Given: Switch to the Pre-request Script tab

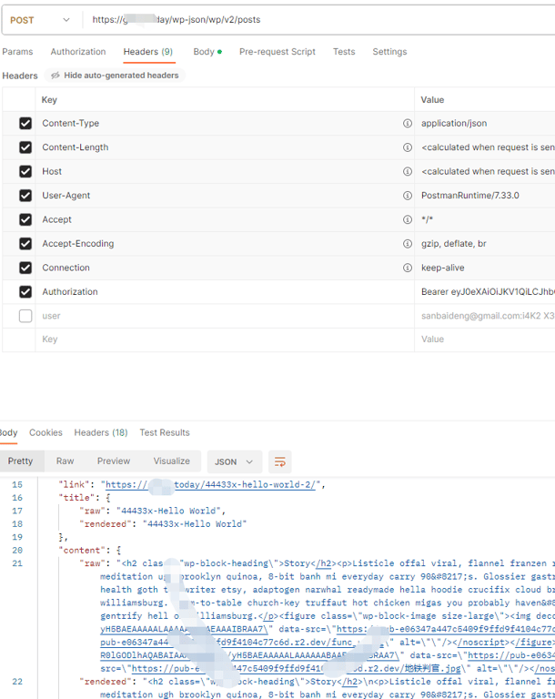Looking at the screenshot, I should (277, 52).
